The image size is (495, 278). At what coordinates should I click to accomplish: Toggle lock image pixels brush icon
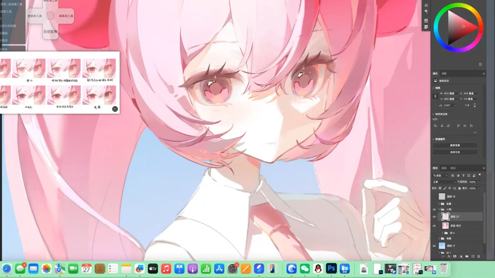pyautogui.click(x=445, y=188)
